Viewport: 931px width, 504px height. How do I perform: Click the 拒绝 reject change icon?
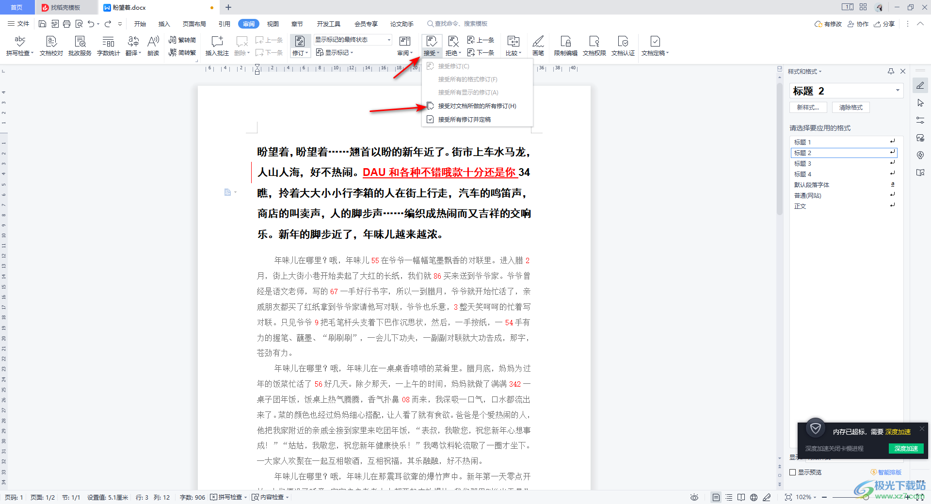[453, 42]
